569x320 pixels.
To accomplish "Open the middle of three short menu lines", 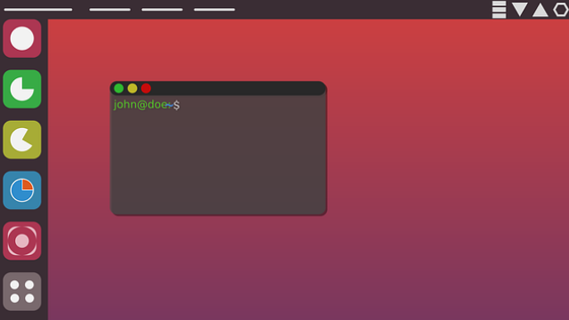I will click(162, 10).
